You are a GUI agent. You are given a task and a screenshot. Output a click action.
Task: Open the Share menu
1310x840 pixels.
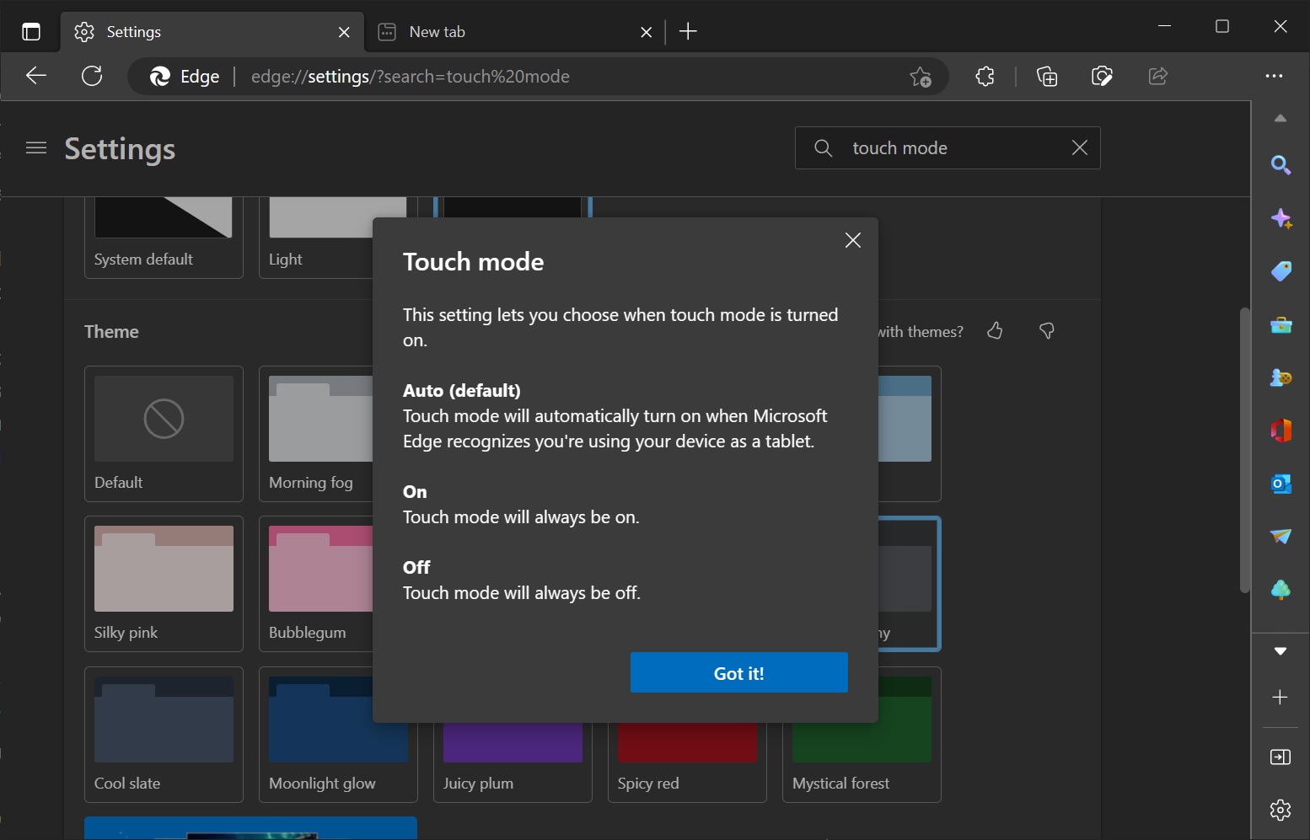pos(1157,77)
